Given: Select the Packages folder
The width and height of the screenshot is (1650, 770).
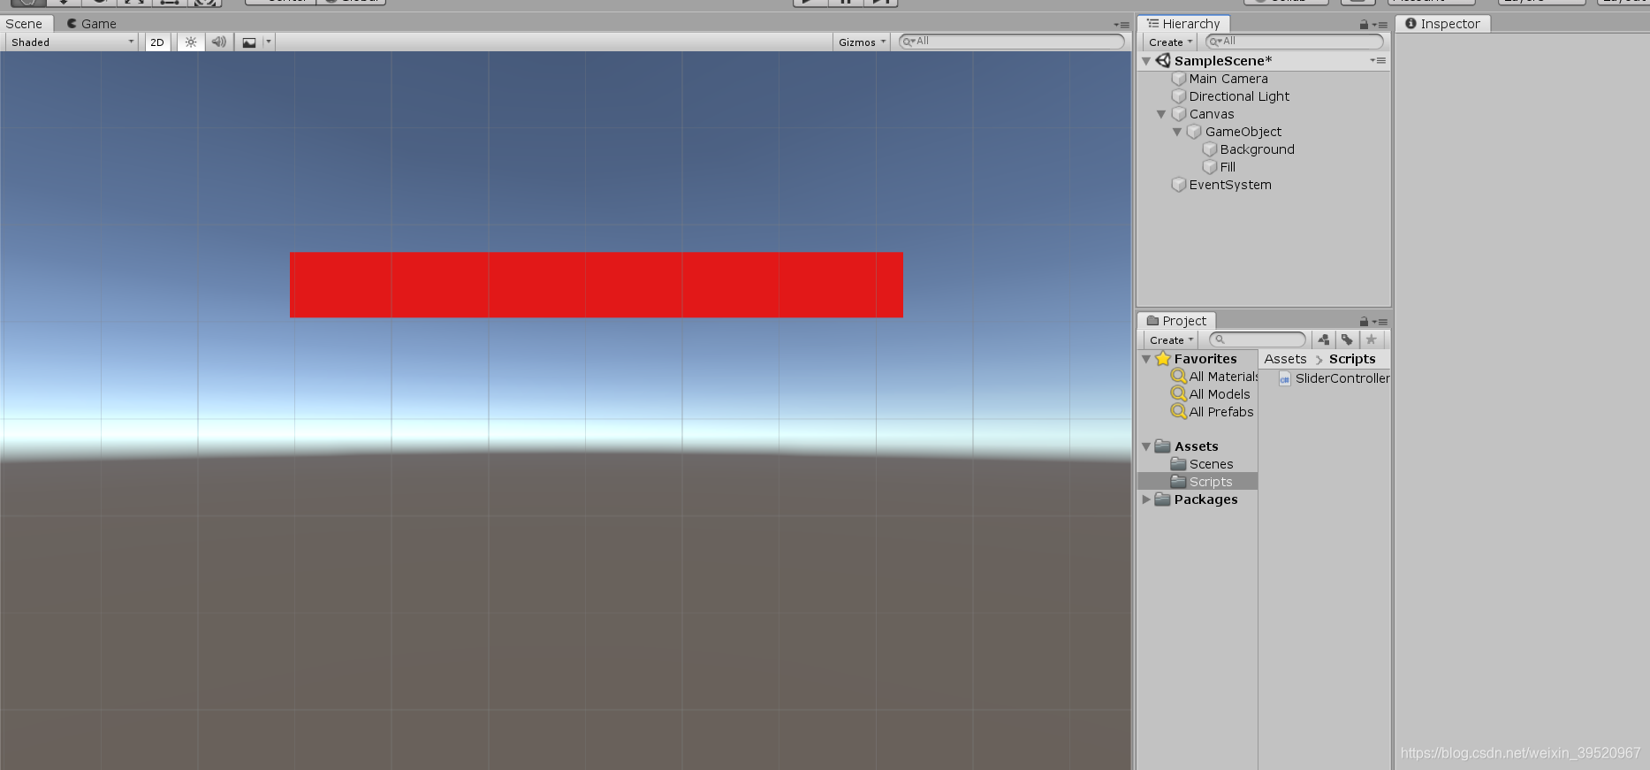Looking at the screenshot, I should (x=1205, y=499).
